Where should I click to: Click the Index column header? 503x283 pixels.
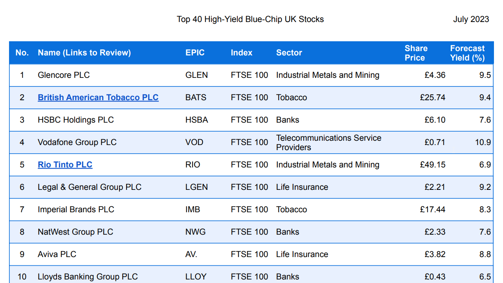(x=241, y=53)
